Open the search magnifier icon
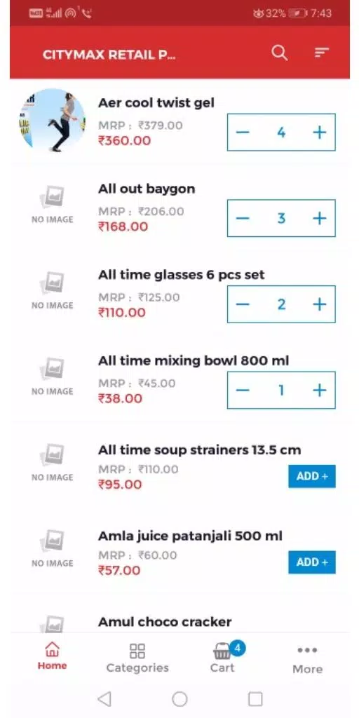 (x=279, y=53)
